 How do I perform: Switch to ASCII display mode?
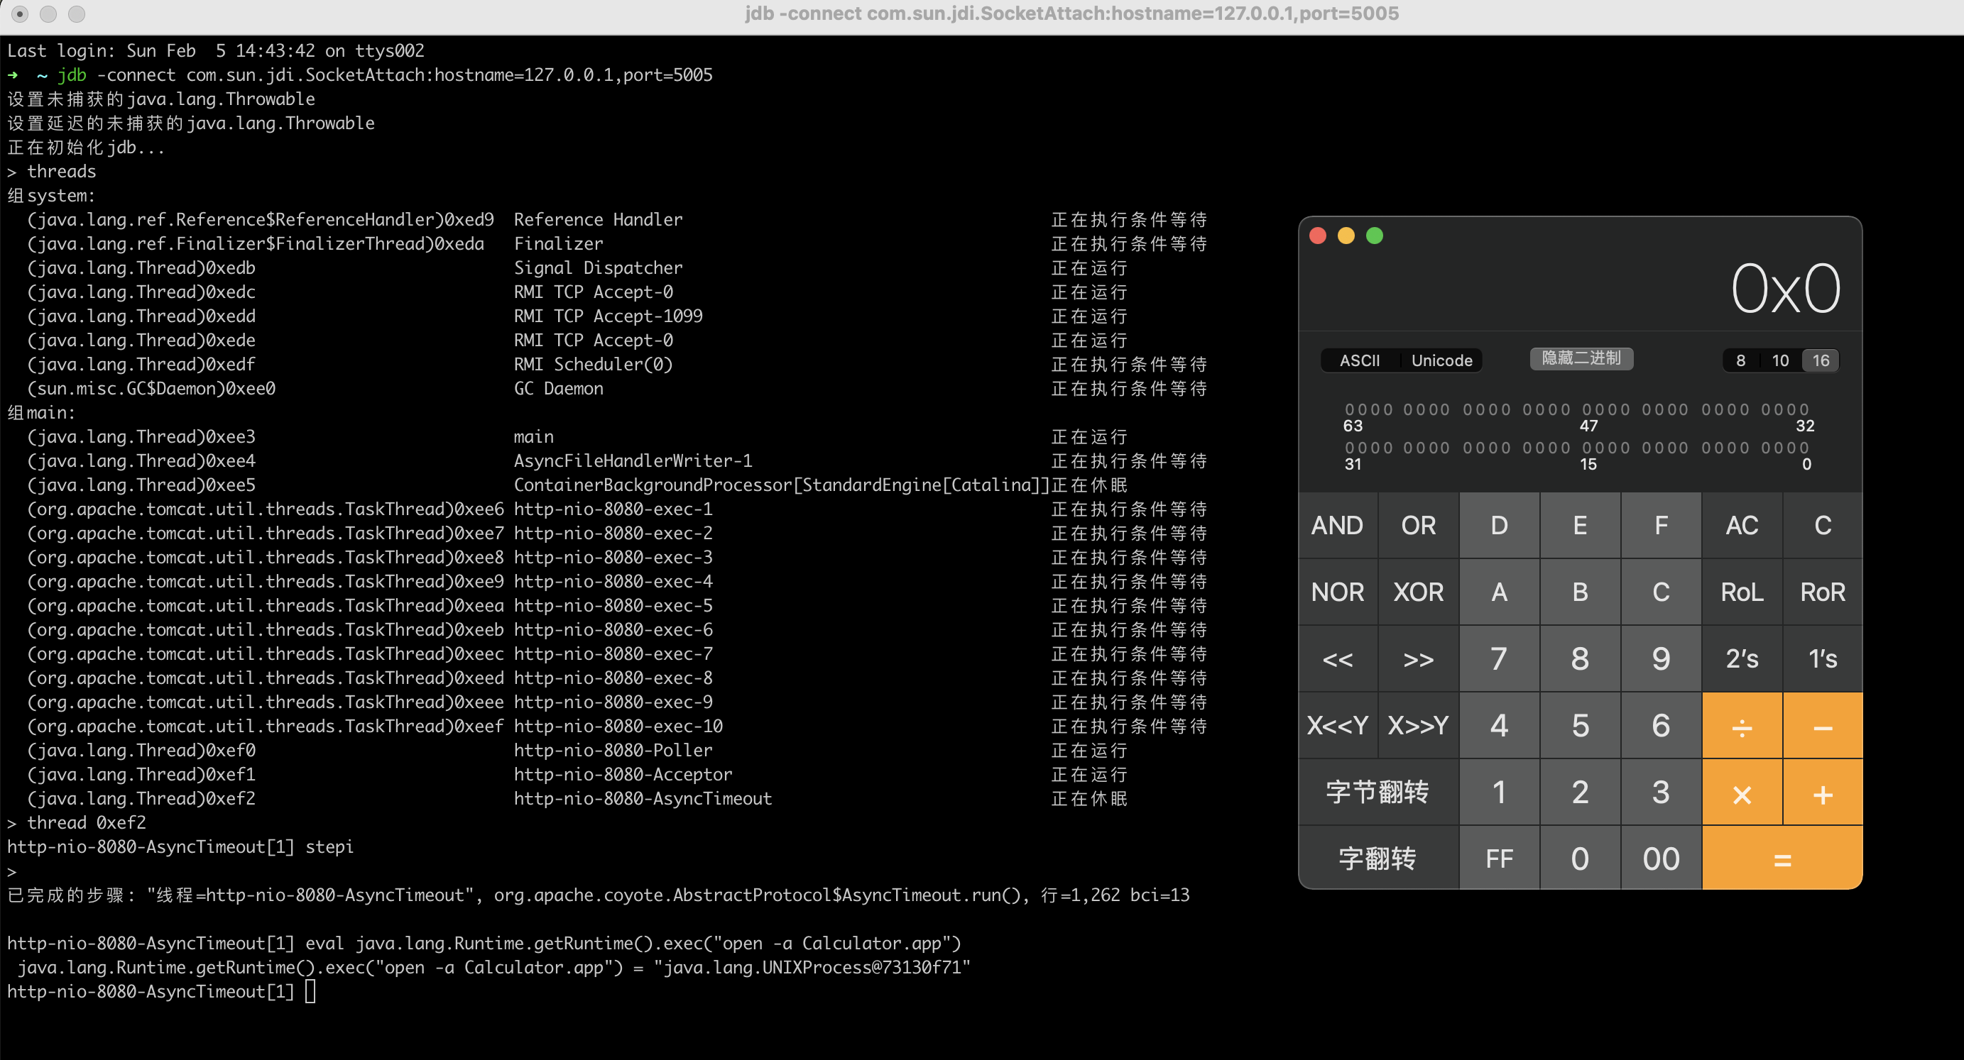(1360, 360)
